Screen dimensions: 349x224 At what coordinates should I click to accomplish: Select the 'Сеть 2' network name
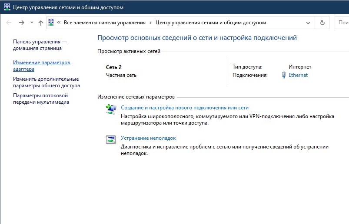[x=114, y=67]
